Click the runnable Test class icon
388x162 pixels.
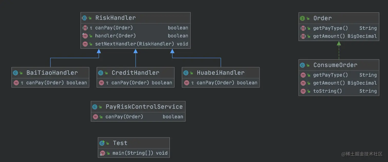[102, 143]
